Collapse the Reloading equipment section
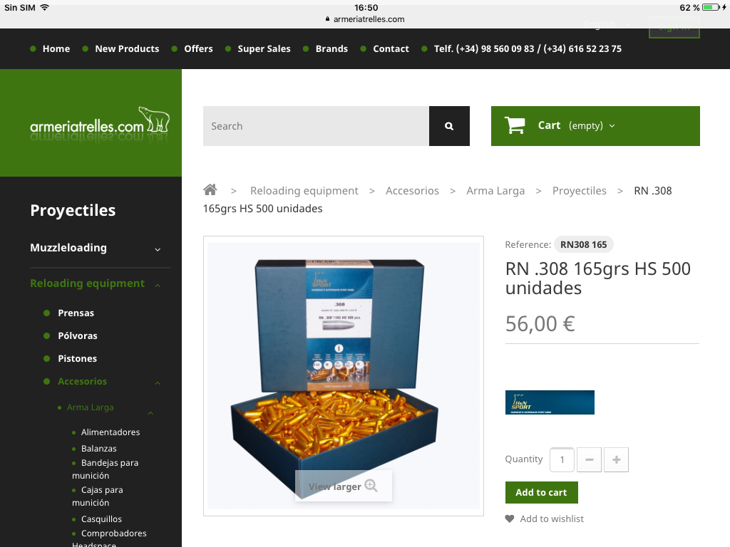The height and width of the screenshot is (547, 730). 158,285
